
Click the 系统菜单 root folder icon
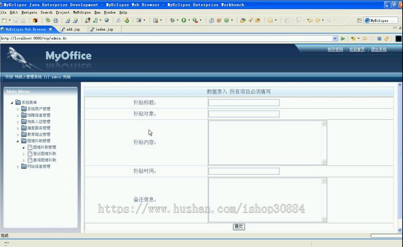tap(18, 102)
